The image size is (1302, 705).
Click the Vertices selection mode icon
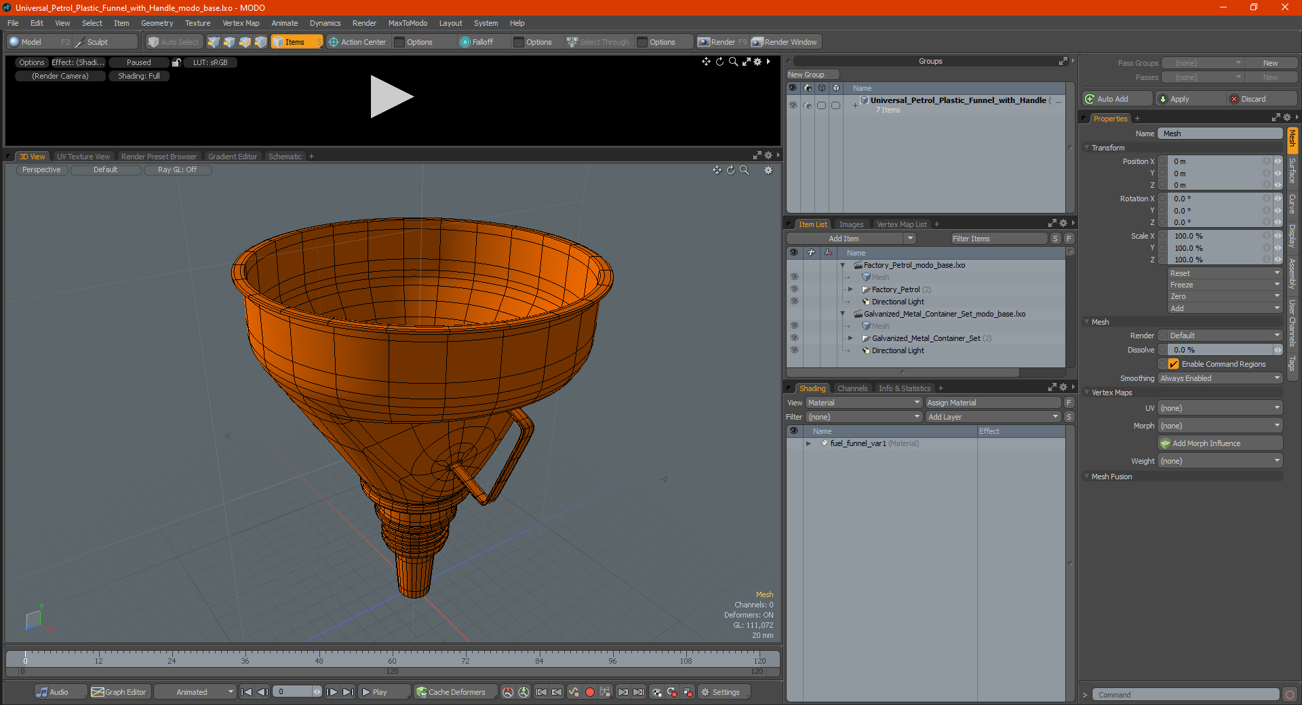[x=214, y=42]
